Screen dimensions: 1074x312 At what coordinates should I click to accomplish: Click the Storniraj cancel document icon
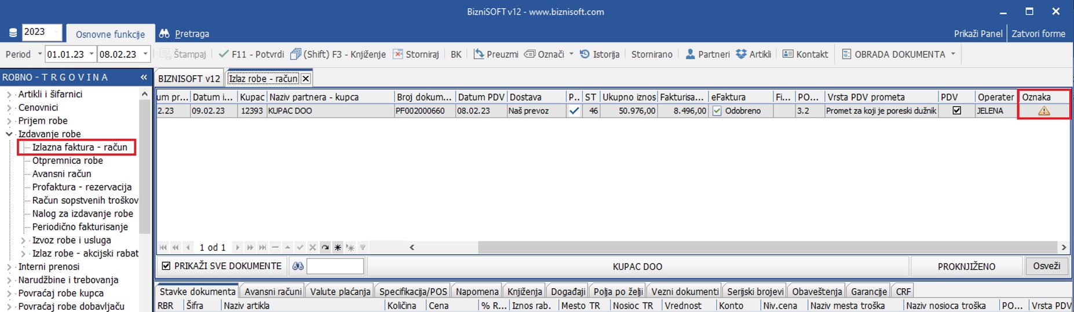click(398, 54)
